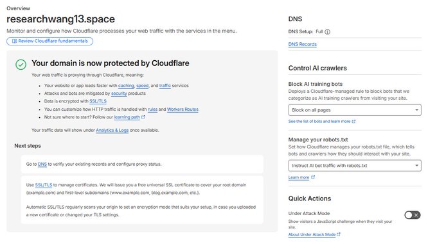The image size is (437, 242).
Task: Open SSL/TLS link in next steps
Action: (x=44, y=185)
